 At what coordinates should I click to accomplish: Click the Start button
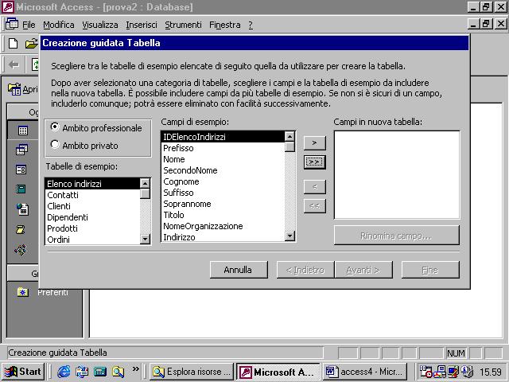click(23, 372)
